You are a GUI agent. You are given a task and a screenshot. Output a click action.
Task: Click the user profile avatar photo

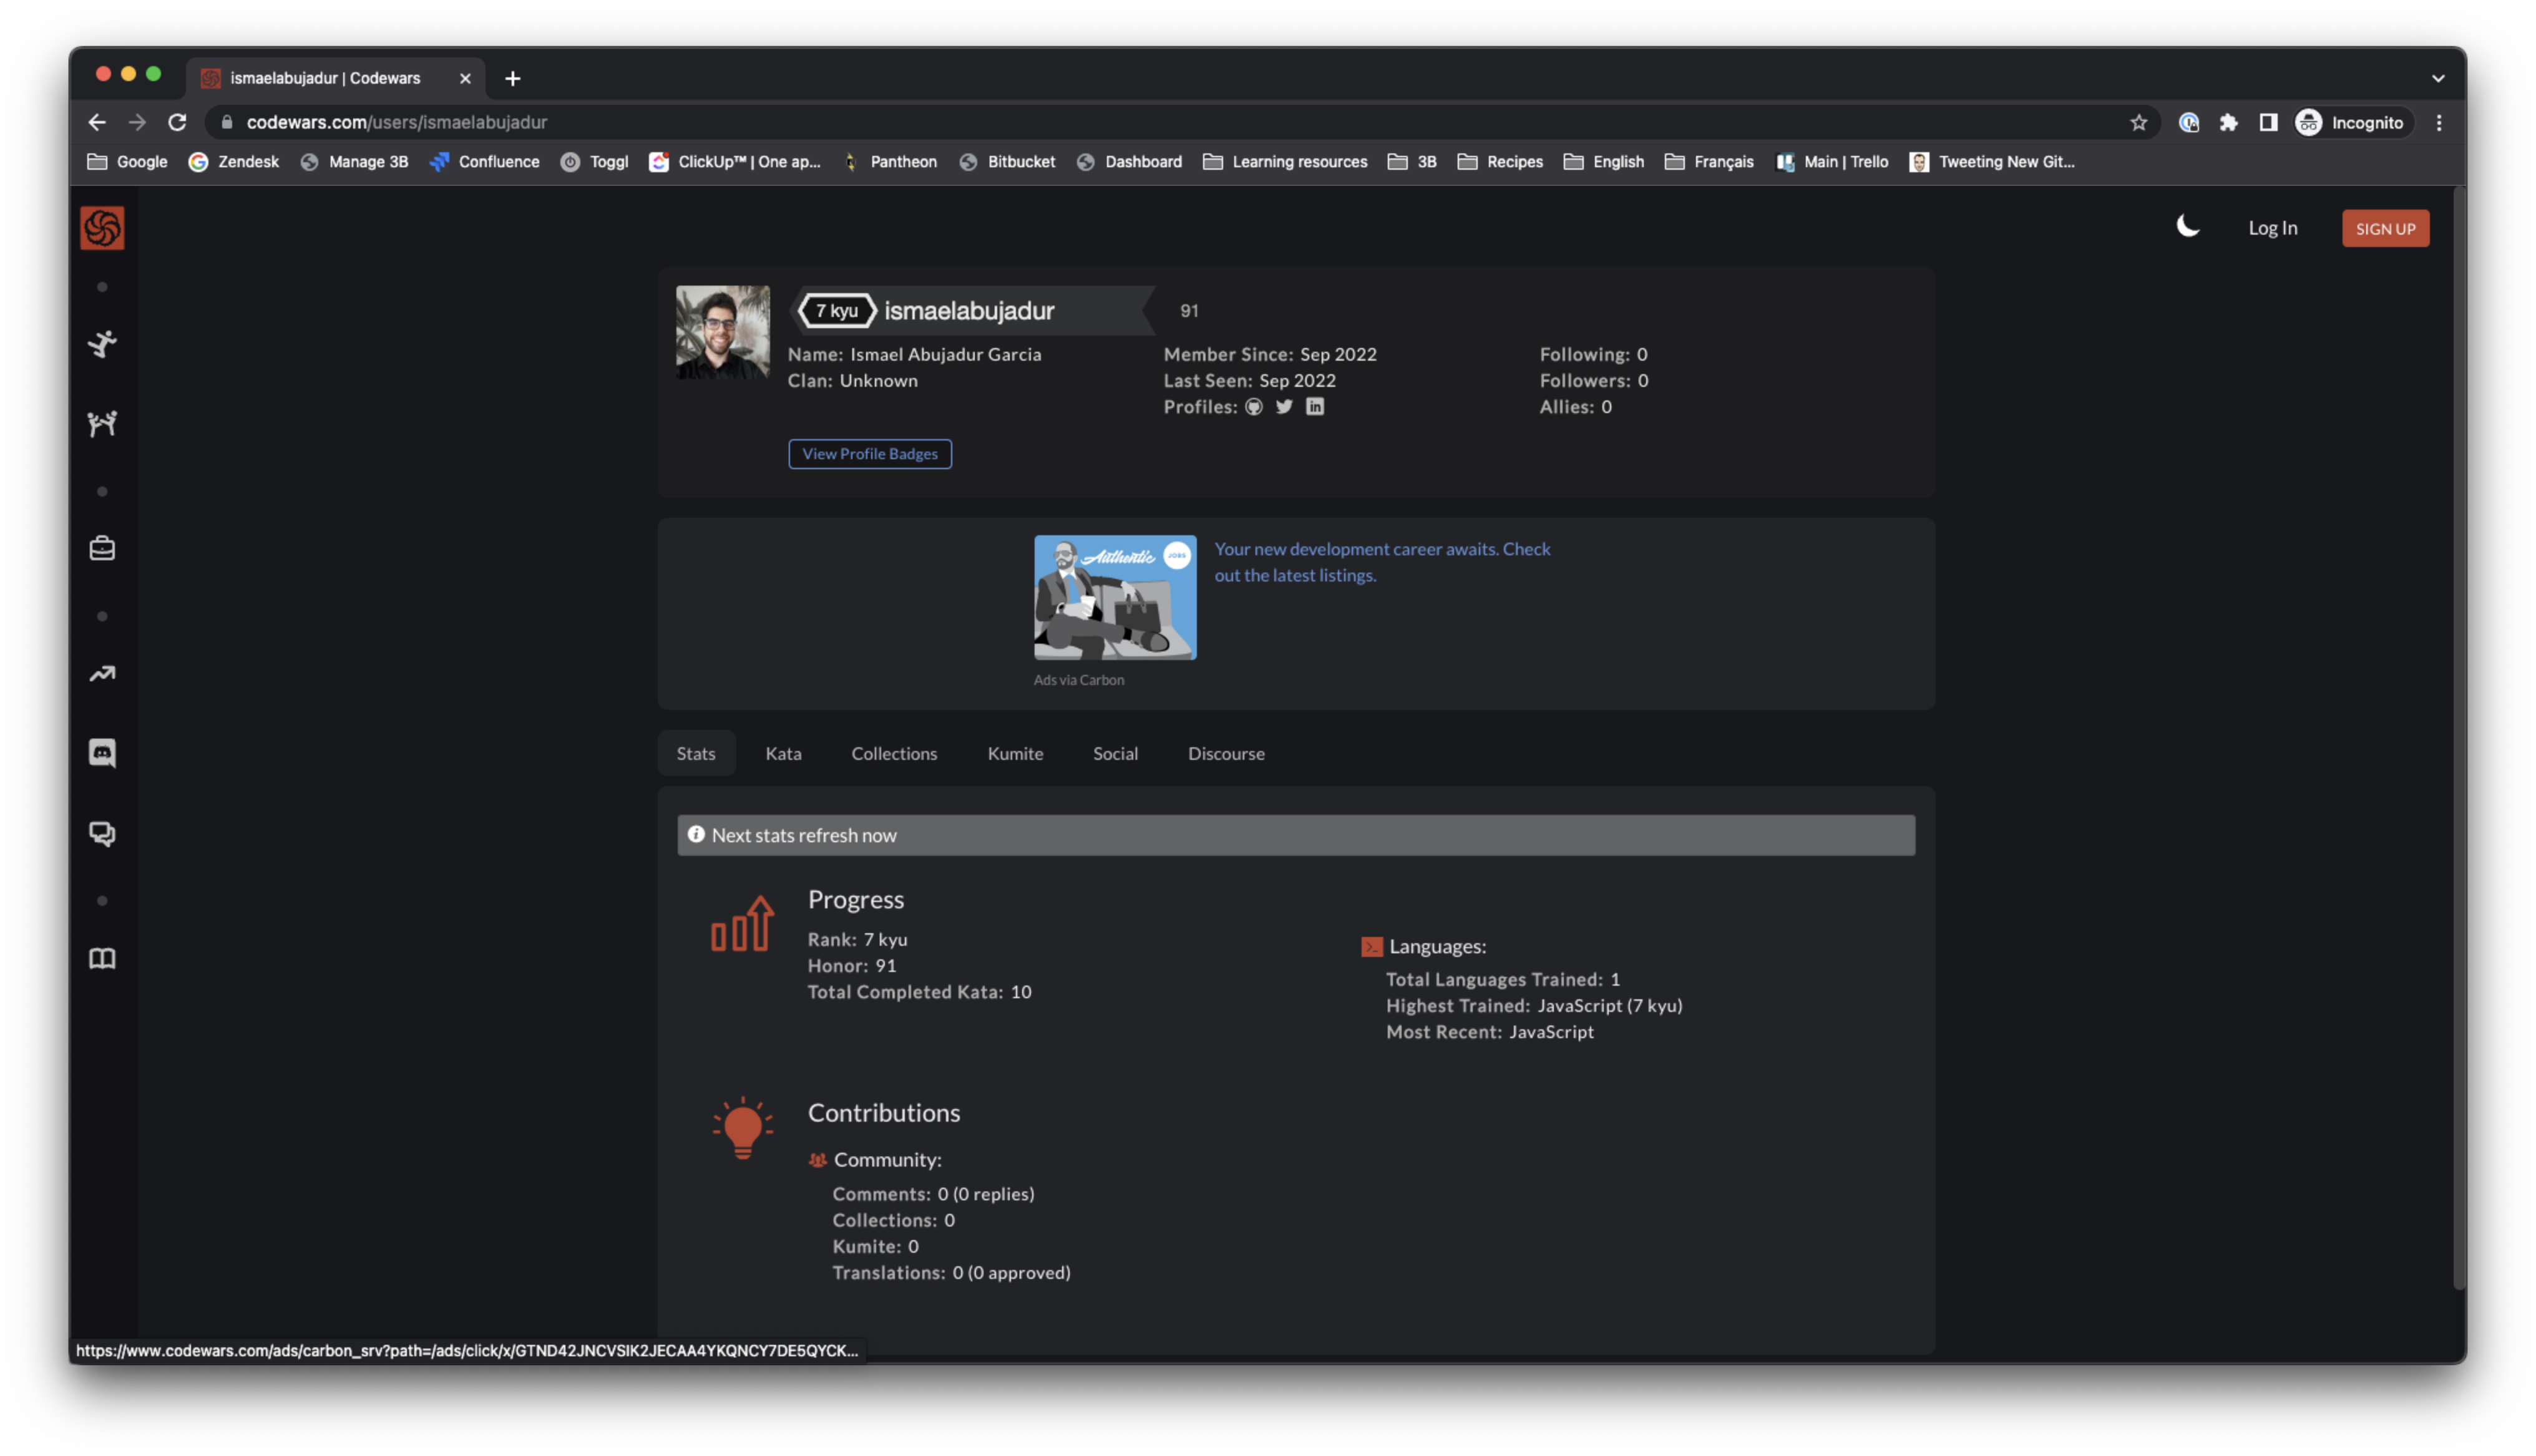[x=723, y=333]
